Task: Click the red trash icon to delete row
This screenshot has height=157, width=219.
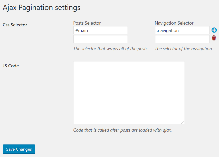Action: tap(214, 38)
